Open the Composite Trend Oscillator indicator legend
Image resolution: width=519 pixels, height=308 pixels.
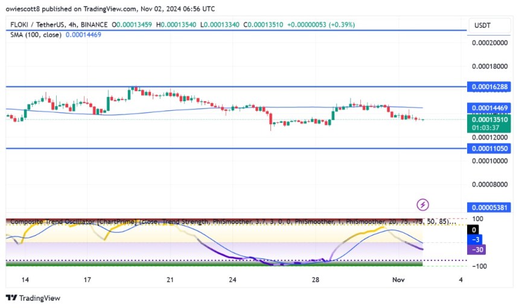coord(72,222)
